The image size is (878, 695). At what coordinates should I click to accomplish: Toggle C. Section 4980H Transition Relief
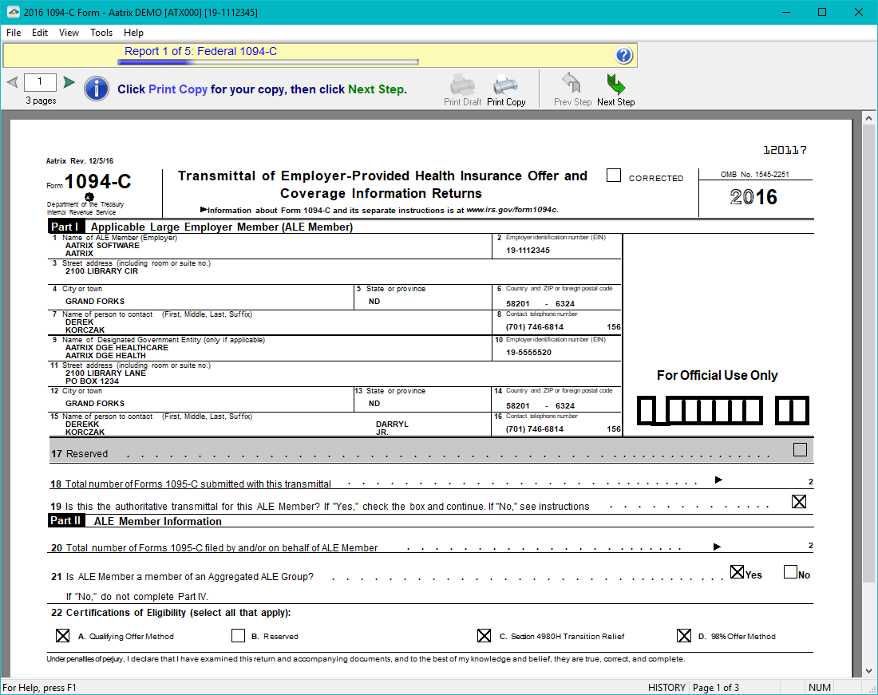coord(484,635)
